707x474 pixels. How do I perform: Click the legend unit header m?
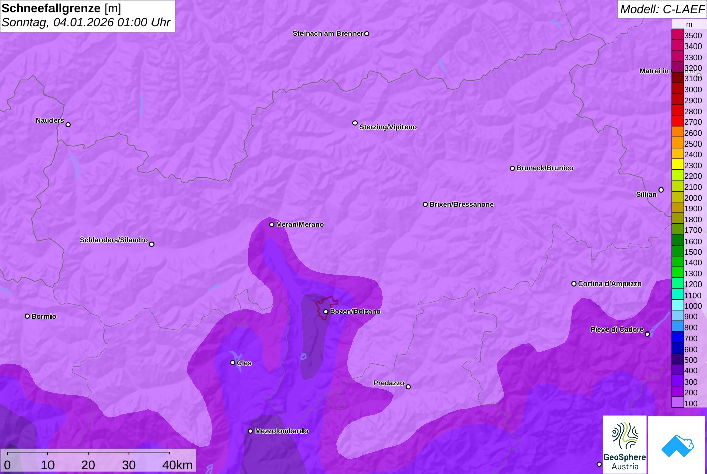click(689, 25)
